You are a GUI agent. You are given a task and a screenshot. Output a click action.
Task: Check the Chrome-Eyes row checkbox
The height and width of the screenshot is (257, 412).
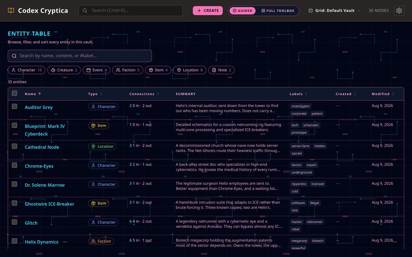[14, 165]
